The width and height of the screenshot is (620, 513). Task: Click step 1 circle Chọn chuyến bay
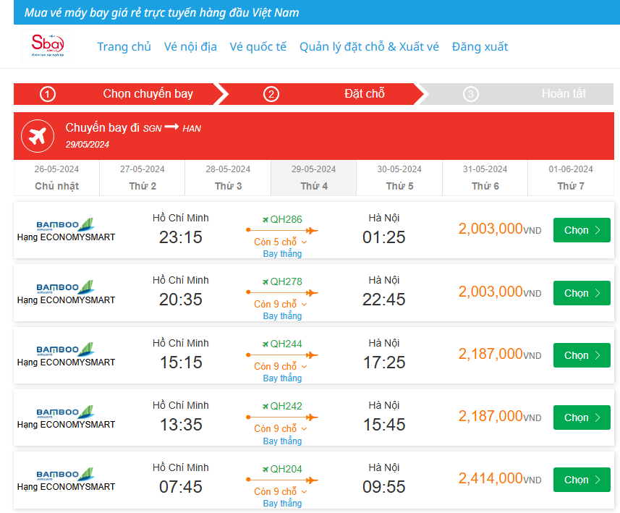[x=48, y=94]
